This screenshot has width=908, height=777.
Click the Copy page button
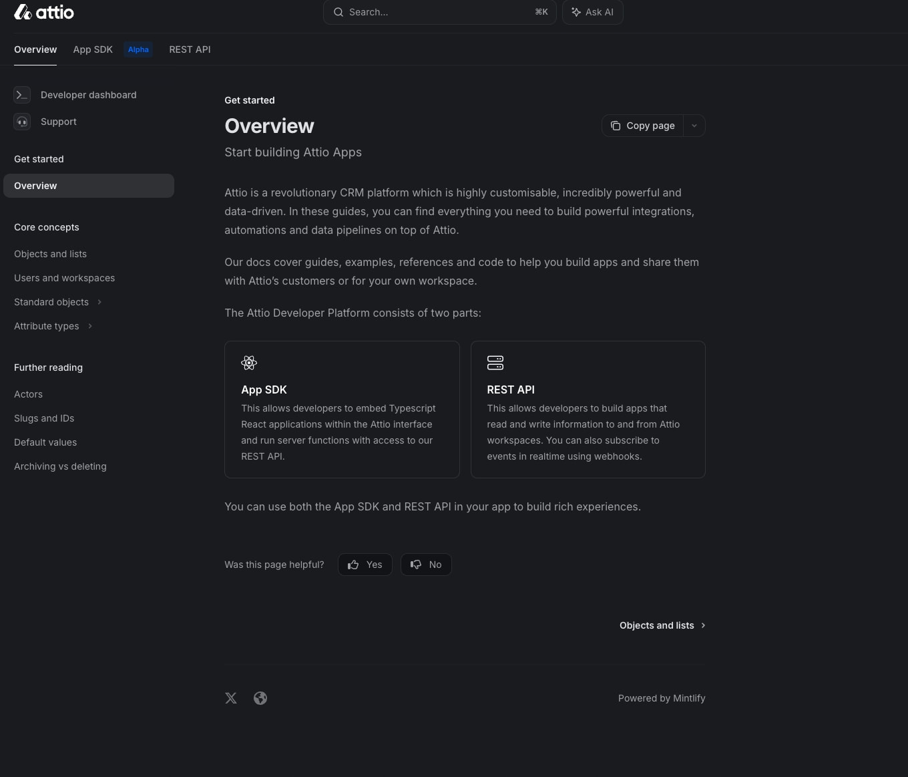pyautogui.click(x=642, y=126)
